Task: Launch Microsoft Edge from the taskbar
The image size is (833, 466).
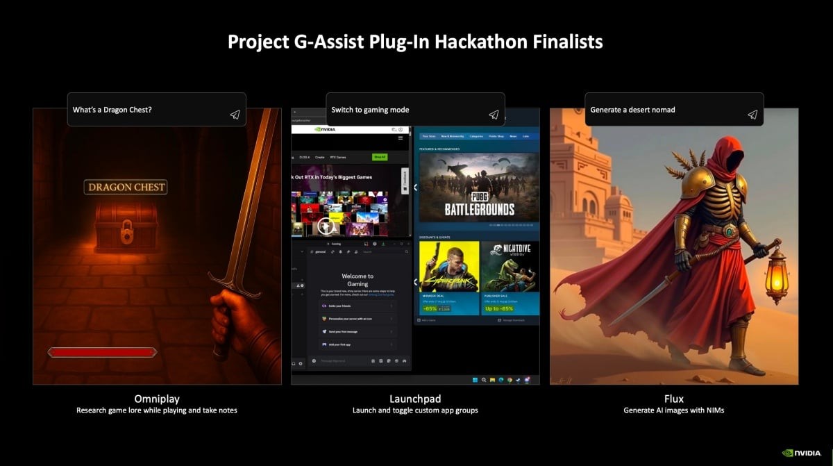Action: coord(501,380)
